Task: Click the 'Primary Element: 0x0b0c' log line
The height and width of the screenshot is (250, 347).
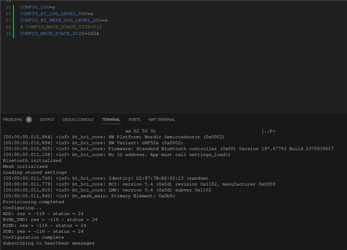Action: [x=89, y=196]
